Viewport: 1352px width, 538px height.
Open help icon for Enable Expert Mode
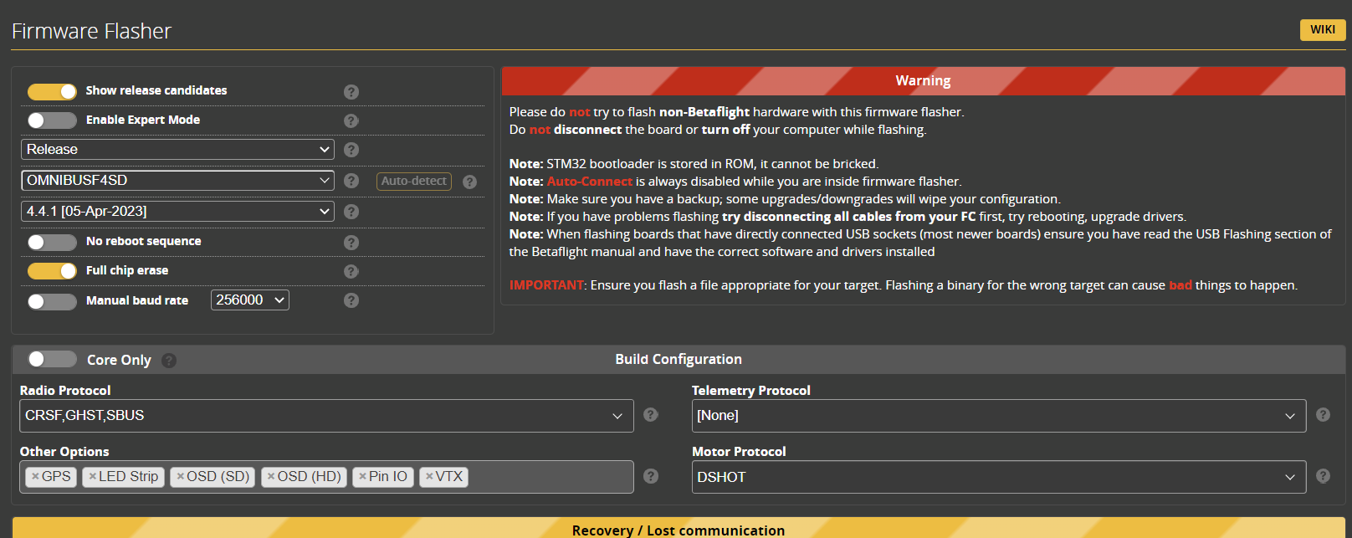(x=351, y=120)
